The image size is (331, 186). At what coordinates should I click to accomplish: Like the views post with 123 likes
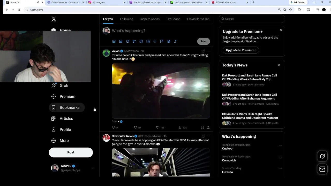(x=160, y=127)
